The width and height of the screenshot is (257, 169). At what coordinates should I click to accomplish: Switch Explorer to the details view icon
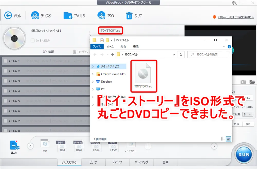223,139
